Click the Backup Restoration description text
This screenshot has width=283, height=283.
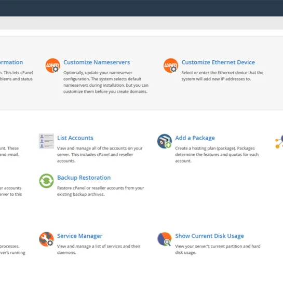coord(101,191)
